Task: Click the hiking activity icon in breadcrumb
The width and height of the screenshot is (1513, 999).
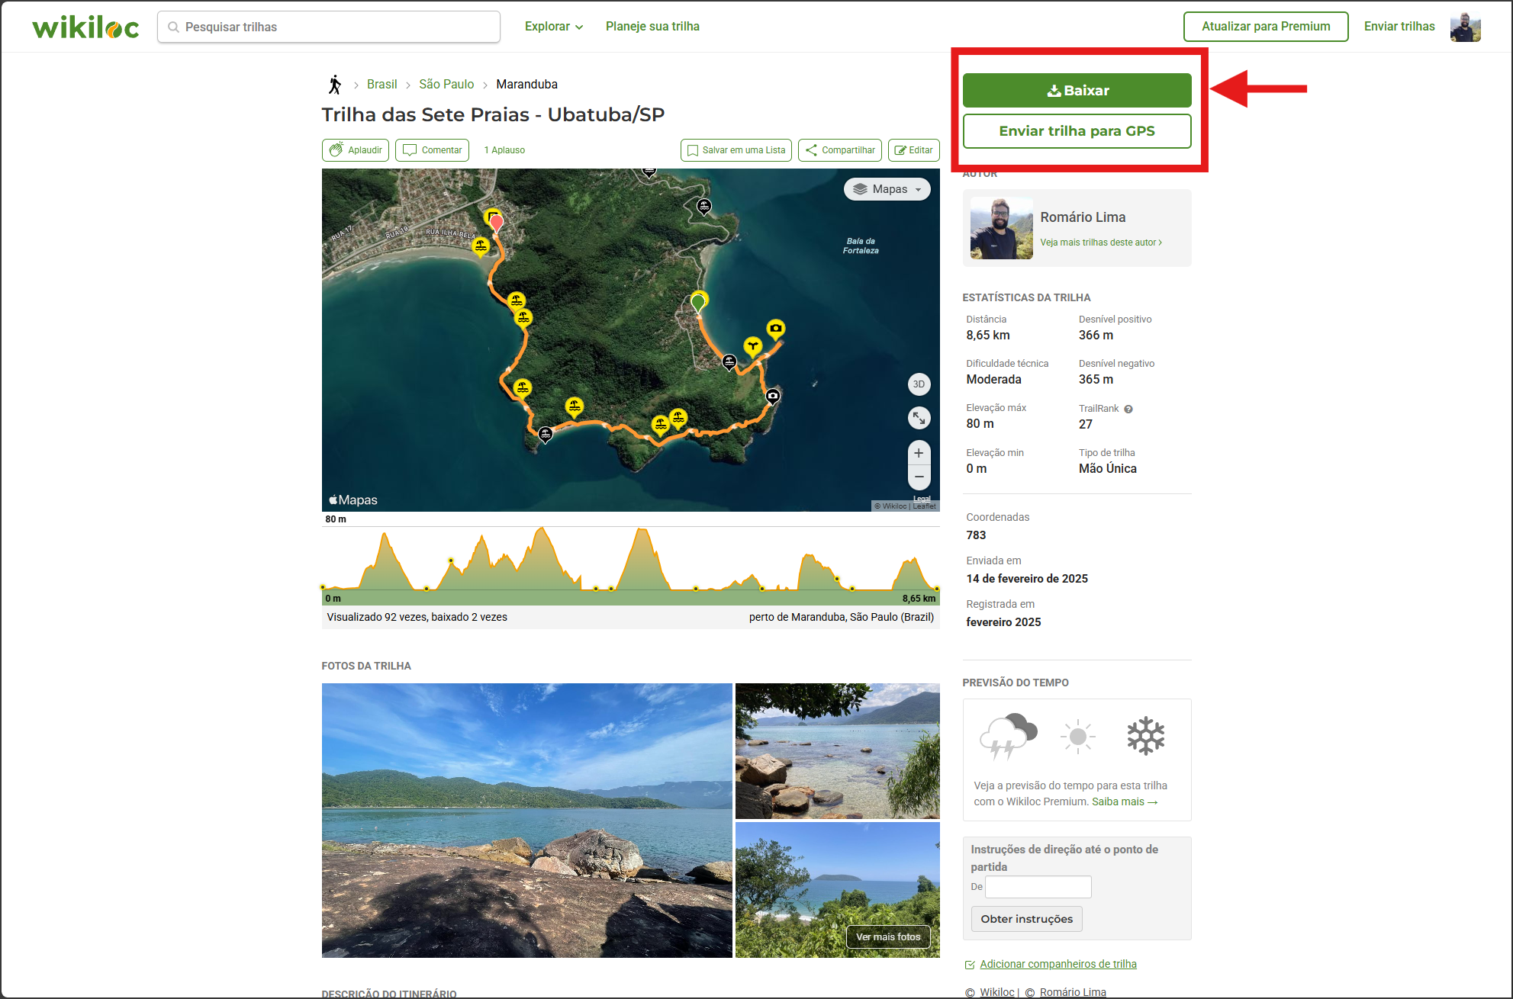Action: point(335,85)
